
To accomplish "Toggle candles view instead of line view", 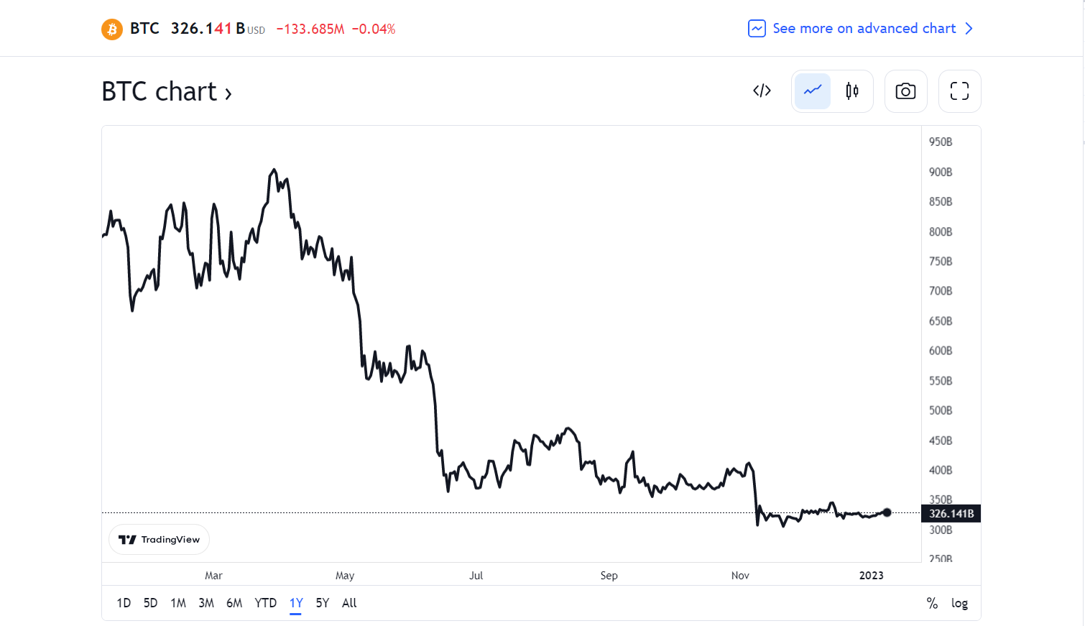I will click(852, 91).
